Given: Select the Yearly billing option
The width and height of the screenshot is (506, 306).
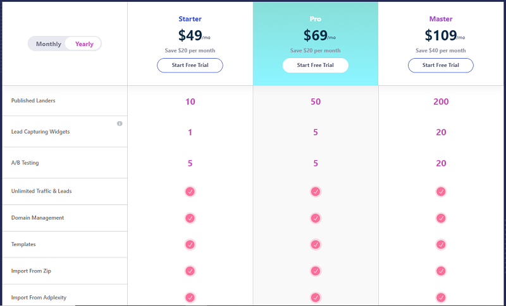Looking at the screenshot, I should (x=84, y=44).
